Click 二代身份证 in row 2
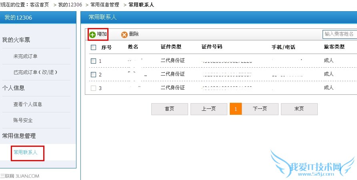This screenshot has height=180, width=357. pyautogui.click(x=172, y=74)
